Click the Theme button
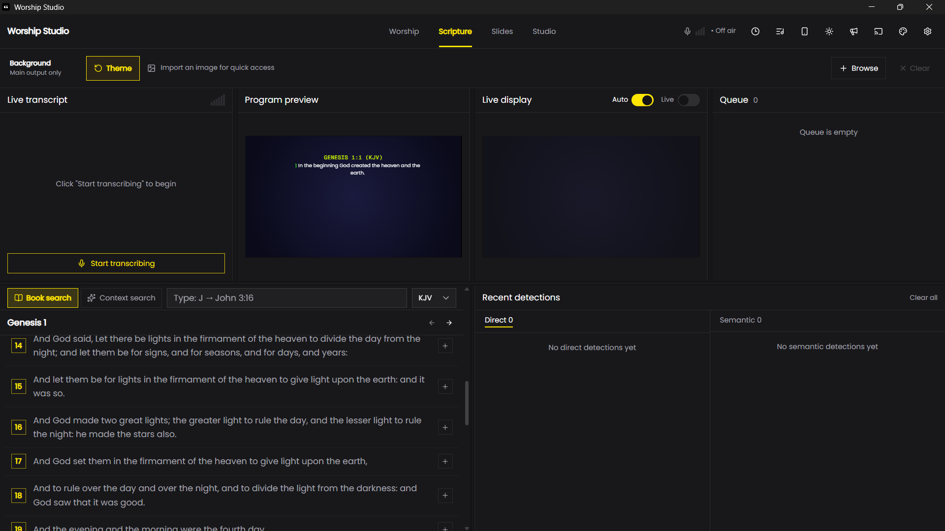945x531 pixels. pyautogui.click(x=113, y=68)
